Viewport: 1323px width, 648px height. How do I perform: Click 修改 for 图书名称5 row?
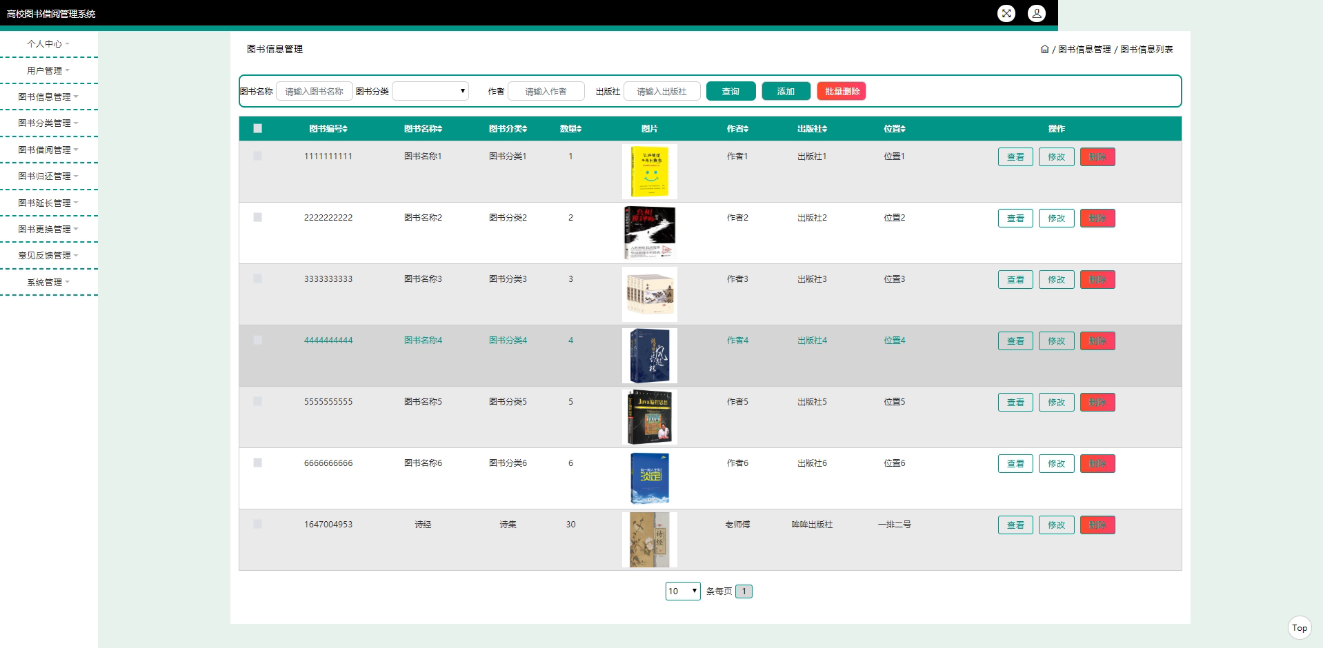coord(1057,403)
